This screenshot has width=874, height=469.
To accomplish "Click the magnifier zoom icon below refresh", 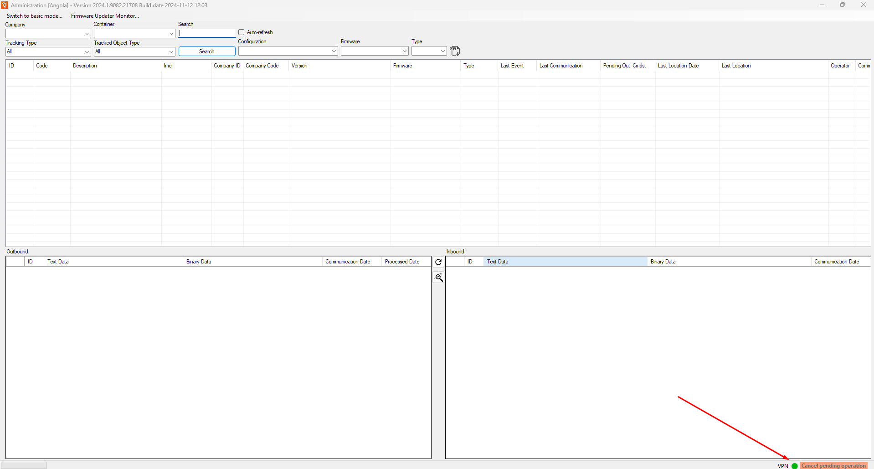I will click(x=439, y=278).
